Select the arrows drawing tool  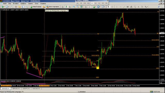point(146,7)
